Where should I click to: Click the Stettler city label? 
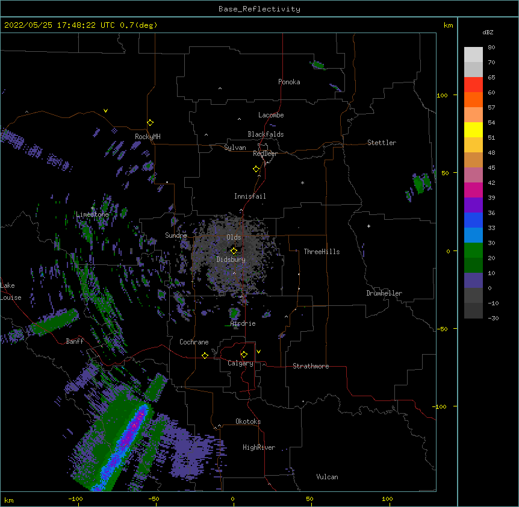point(382,143)
